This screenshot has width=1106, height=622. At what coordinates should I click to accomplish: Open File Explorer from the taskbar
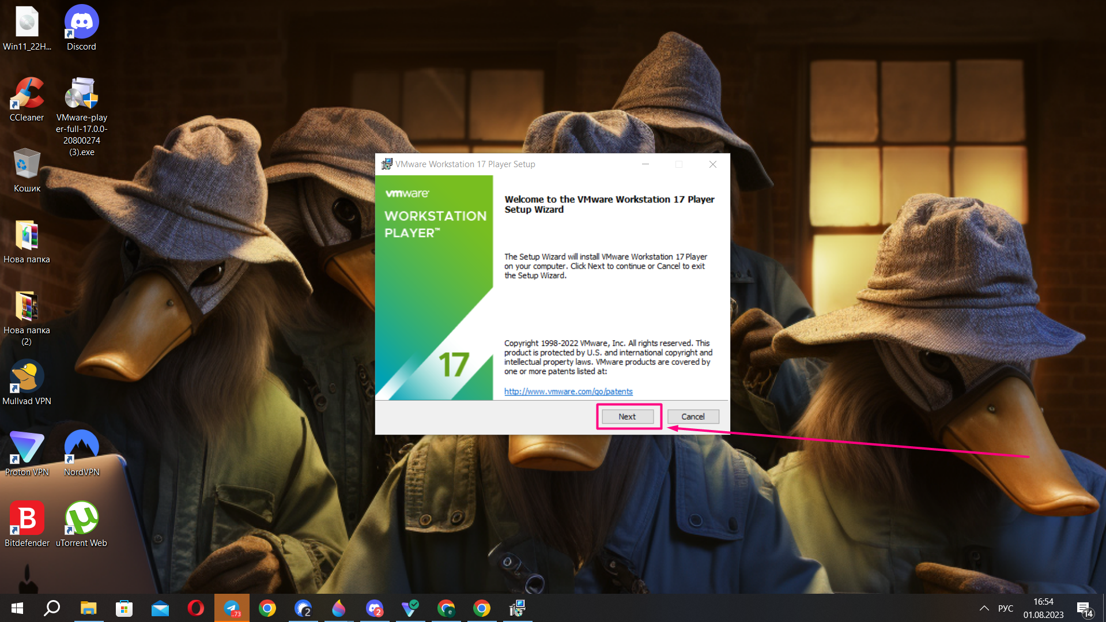(88, 608)
